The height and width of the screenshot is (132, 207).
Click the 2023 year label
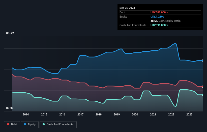click(189, 115)
